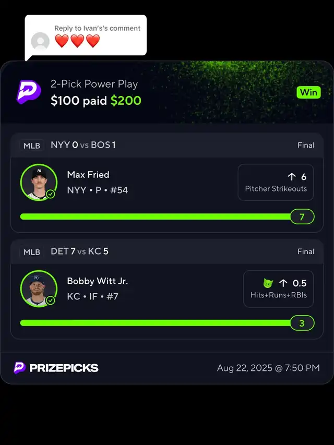Click the 2-Pick Power Play title
This screenshot has height=445, width=334.
94,84
